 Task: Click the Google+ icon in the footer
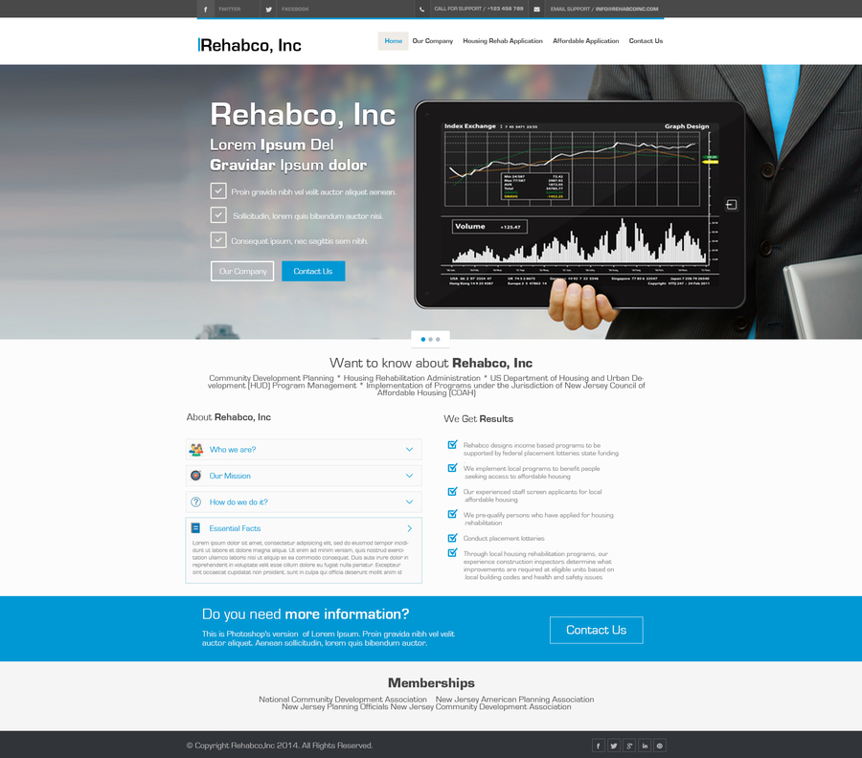[x=629, y=746]
